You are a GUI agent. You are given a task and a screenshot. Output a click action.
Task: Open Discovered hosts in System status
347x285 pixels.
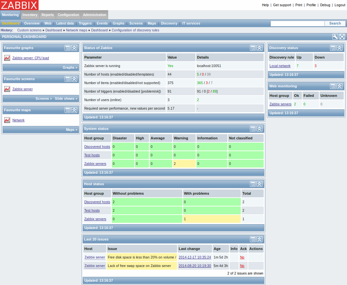tap(97, 147)
